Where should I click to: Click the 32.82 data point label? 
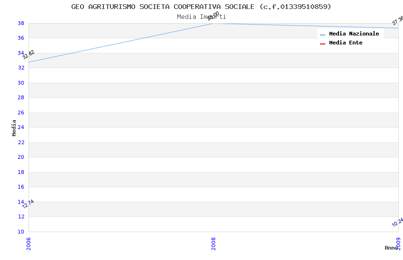28,54
